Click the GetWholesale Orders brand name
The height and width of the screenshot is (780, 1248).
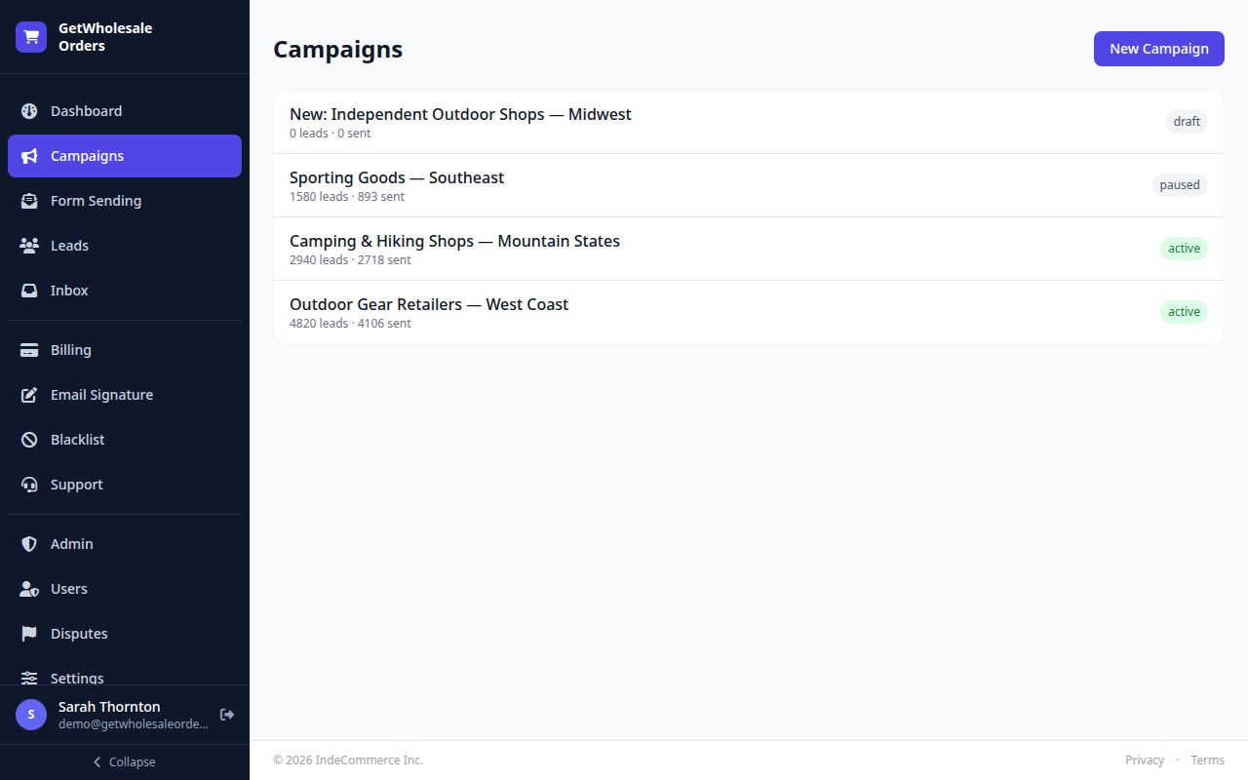pos(105,37)
